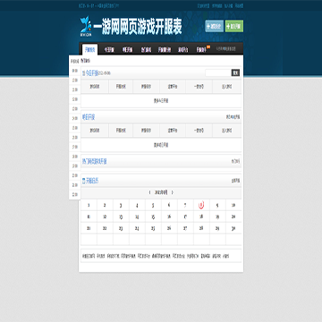Click the 热门网页游戏开服 section heading

pyautogui.click(x=95, y=162)
